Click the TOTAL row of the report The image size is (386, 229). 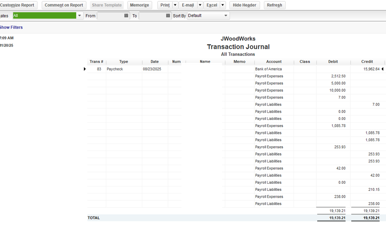[x=94, y=218]
